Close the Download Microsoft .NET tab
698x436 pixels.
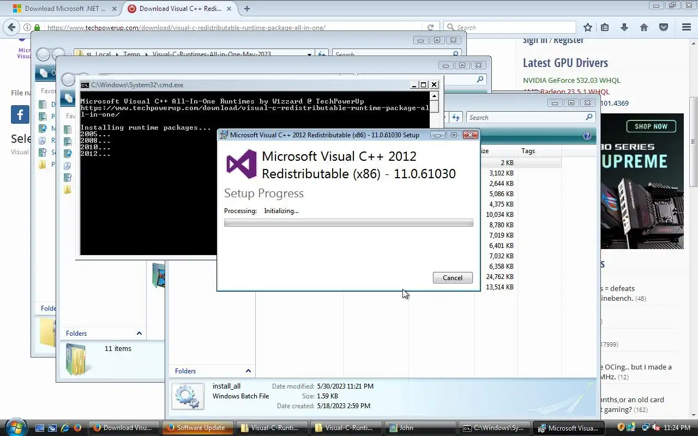pos(113,8)
